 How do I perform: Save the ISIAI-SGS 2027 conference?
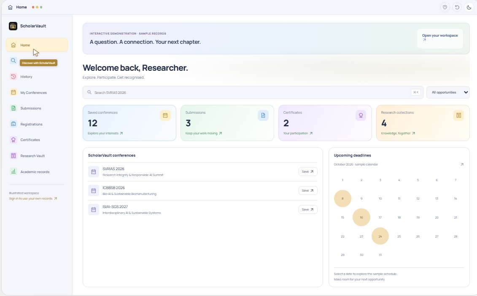[x=308, y=210]
